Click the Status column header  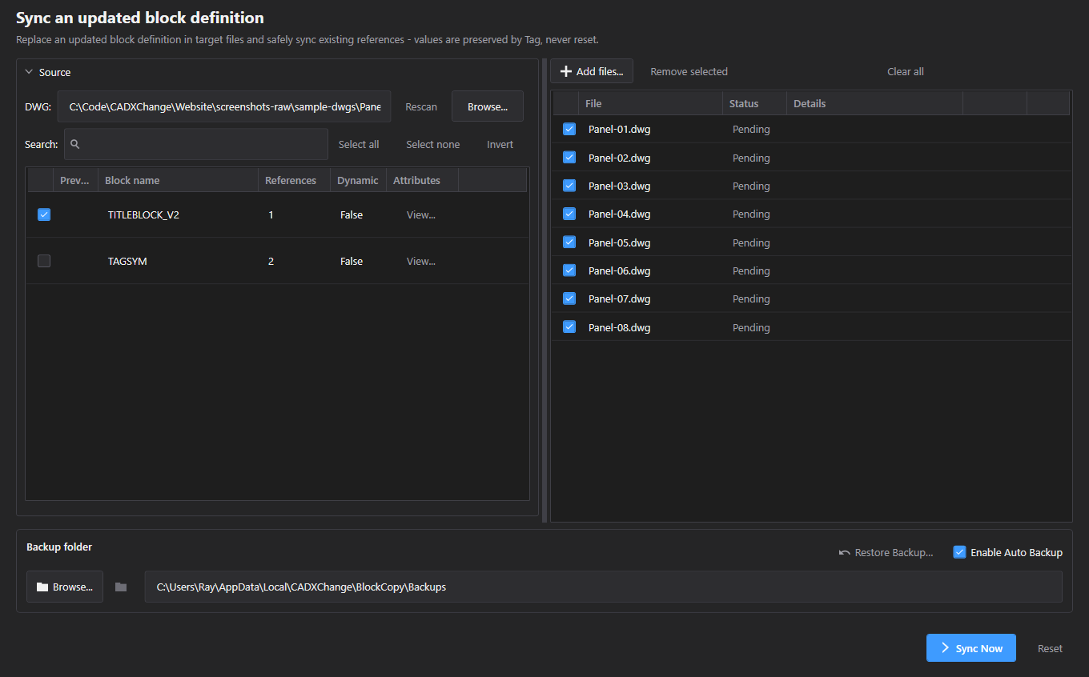754,103
